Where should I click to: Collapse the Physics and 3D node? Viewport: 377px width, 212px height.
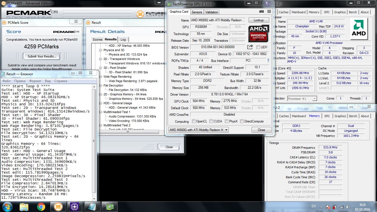click(101, 50)
